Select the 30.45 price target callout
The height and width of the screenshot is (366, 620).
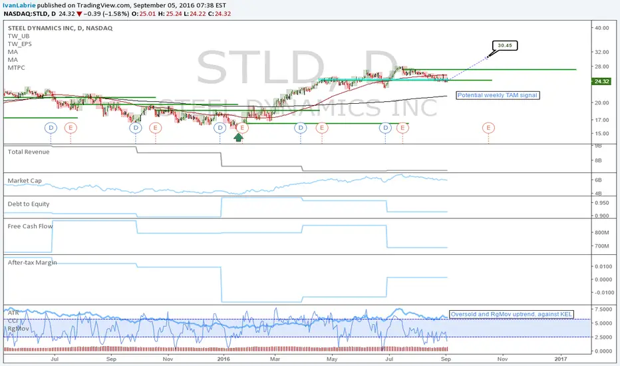(505, 45)
